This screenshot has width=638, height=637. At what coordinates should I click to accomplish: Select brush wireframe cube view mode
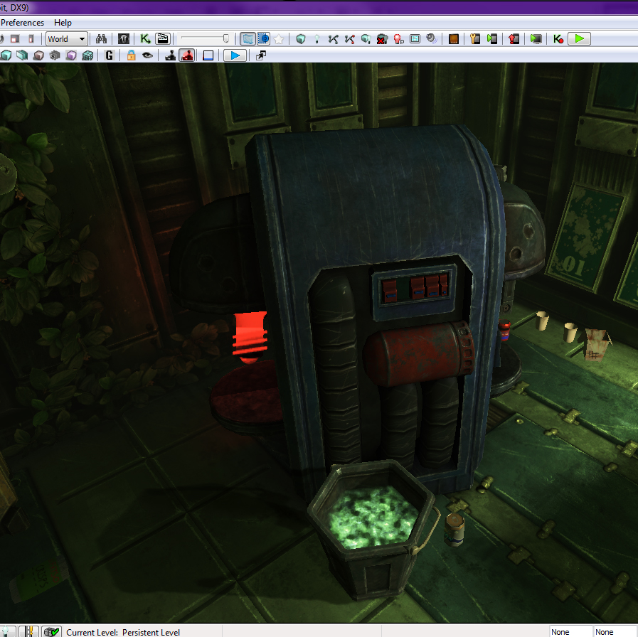[6, 55]
